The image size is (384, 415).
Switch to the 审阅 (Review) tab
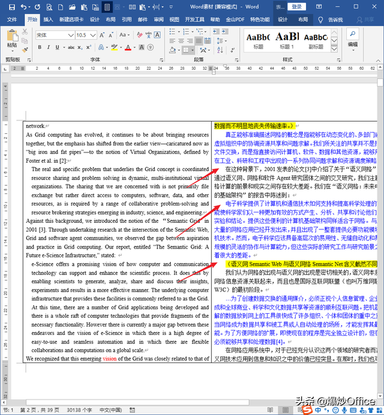coord(159,20)
